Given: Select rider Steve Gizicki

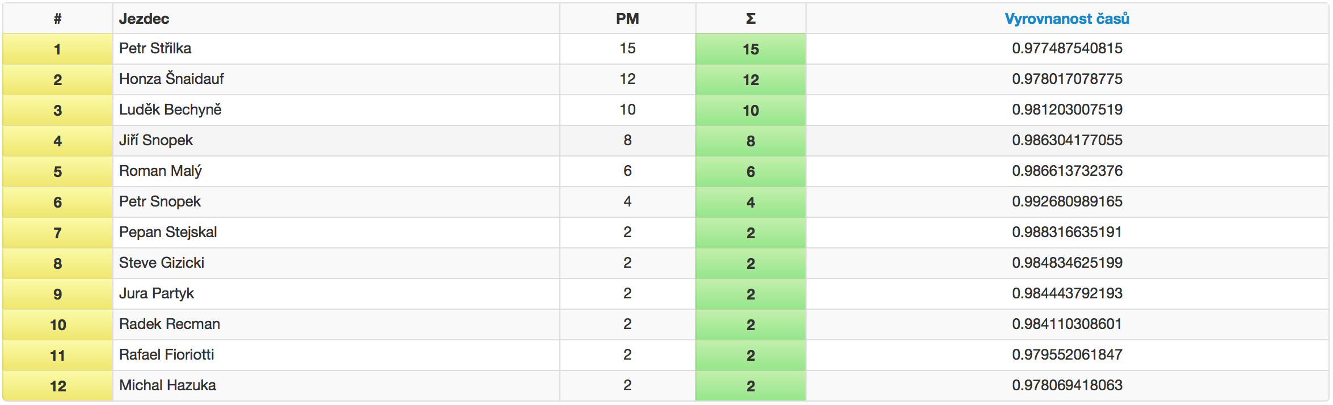Looking at the screenshot, I should pyautogui.click(x=162, y=263).
